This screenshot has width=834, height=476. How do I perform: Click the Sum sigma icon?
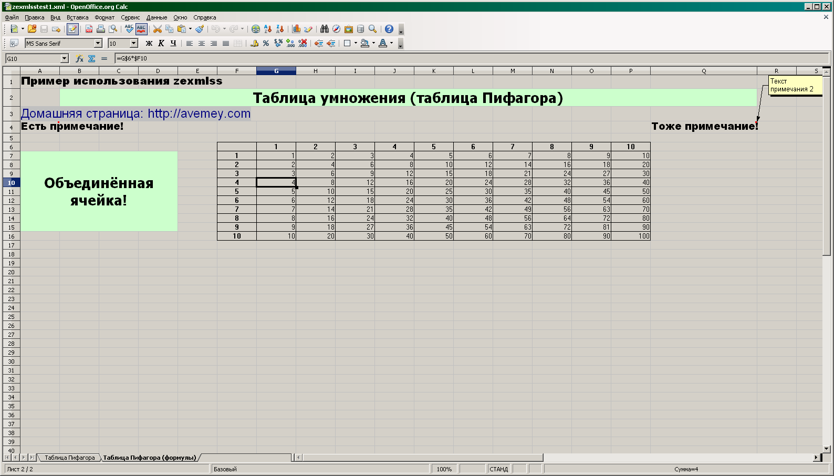click(92, 59)
